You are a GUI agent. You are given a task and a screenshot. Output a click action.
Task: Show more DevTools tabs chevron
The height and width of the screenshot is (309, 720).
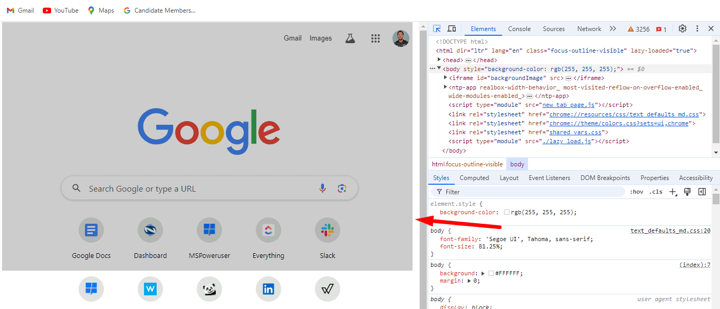tap(612, 29)
